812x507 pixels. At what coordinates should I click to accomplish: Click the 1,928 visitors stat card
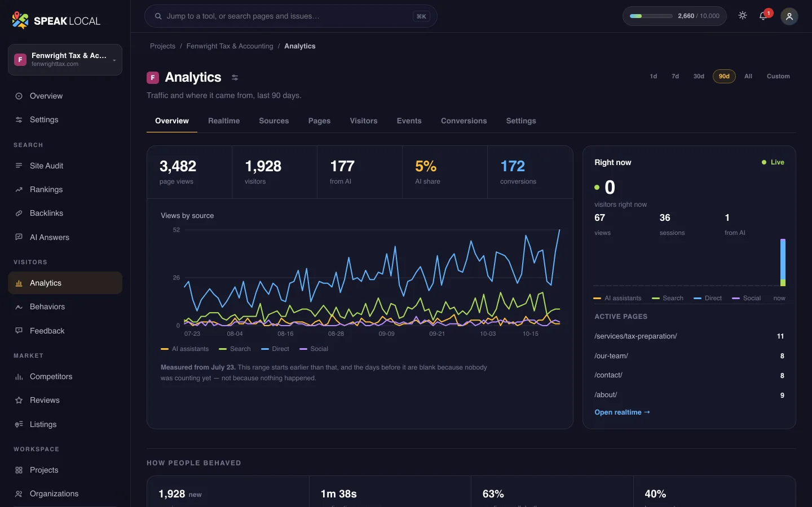[x=275, y=172]
